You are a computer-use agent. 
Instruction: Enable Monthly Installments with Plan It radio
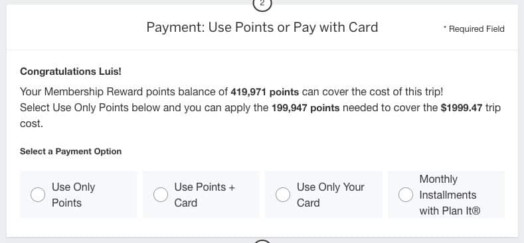[406, 195]
